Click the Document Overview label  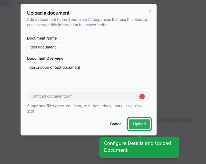45,58
